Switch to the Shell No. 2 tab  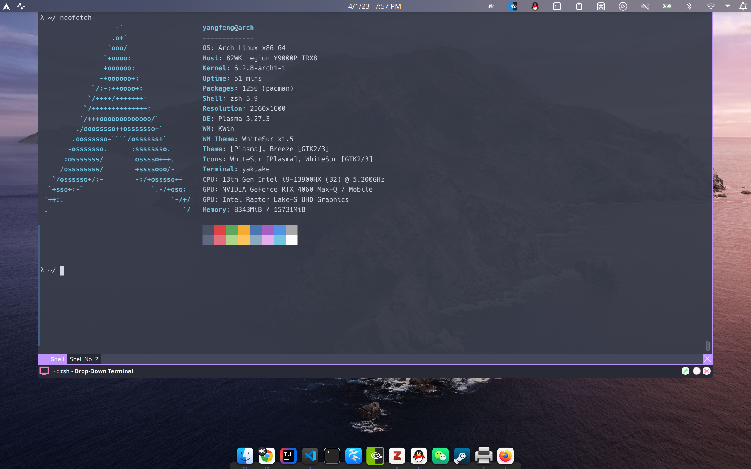(84, 359)
